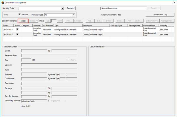Click the Description field in Document Details
Screen dimensions: 177x117
pyautogui.click(x=49, y=83)
